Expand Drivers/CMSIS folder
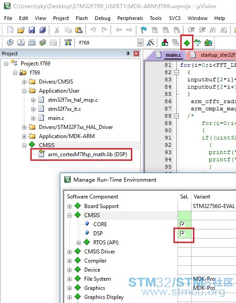 click(24, 82)
